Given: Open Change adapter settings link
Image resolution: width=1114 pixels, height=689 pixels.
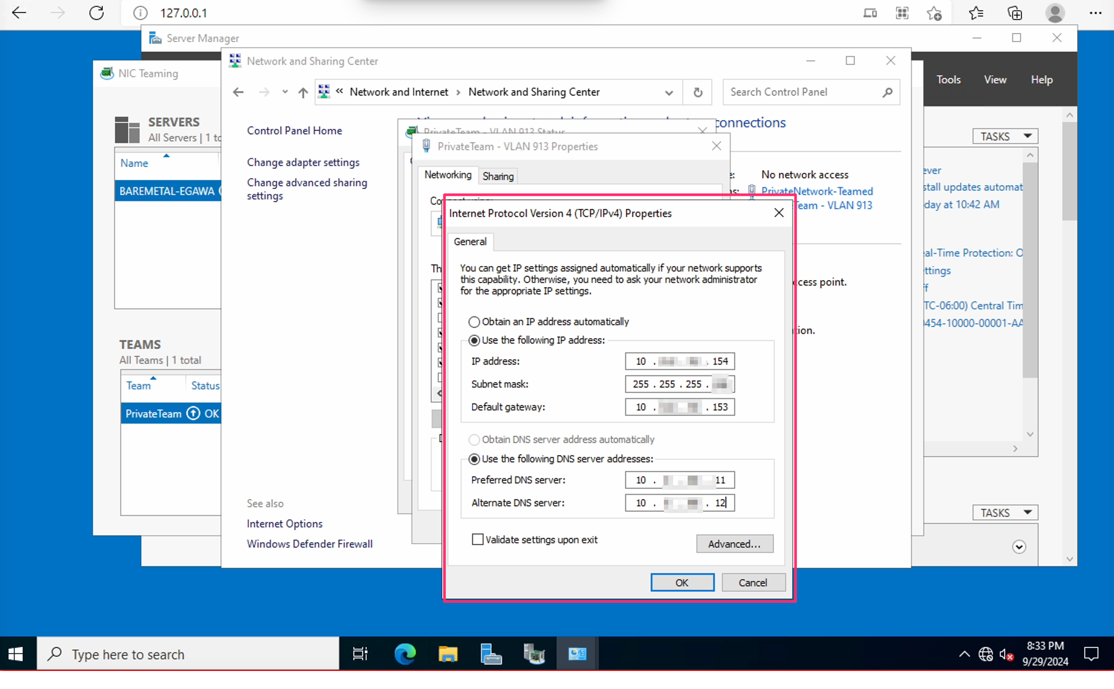Looking at the screenshot, I should (303, 162).
